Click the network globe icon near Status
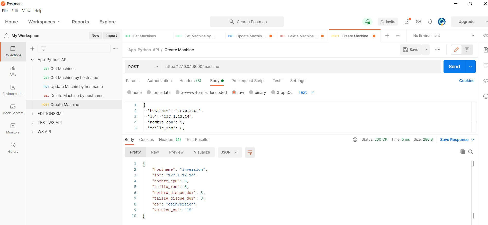This screenshot has height=225, width=488. [x=355, y=140]
